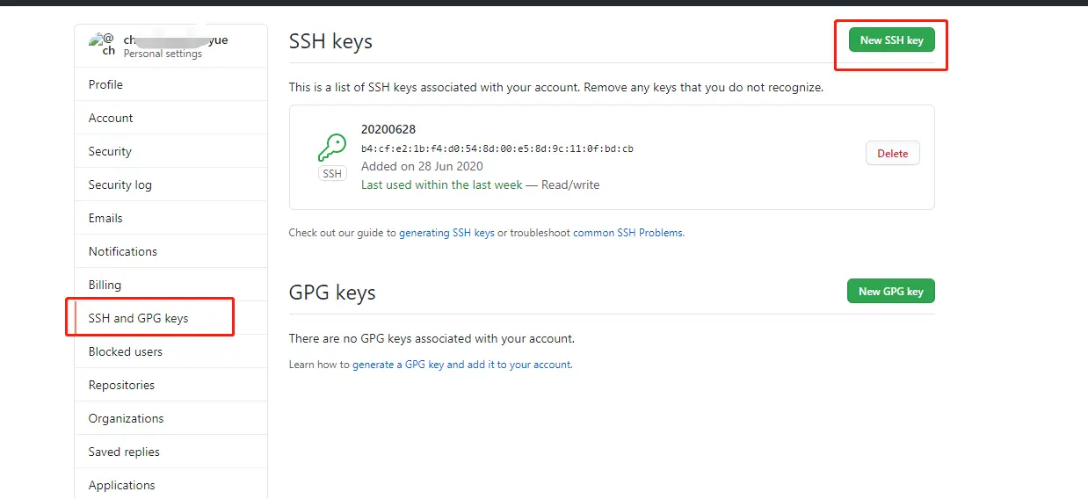Click the New SSH key button
Image resolution: width=1088 pixels, height=499 pixels.
point(891,40)
